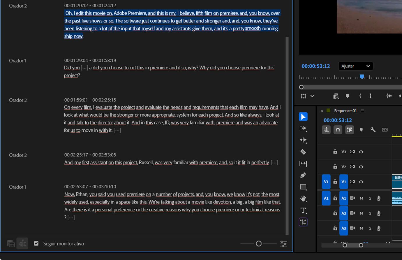Select the Ripple Edit tool
Viewport: 402px width, 260px height.
(x=303, y=140)
